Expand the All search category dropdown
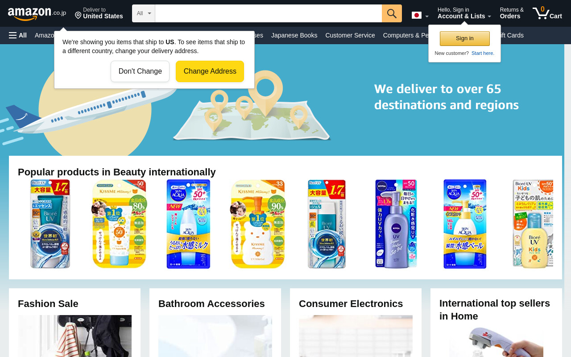 click(x=144, y=13)
